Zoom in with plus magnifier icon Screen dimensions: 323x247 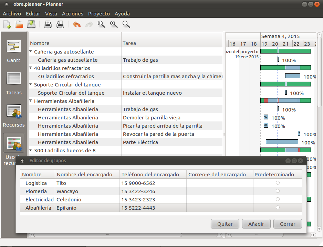(x=114, y=24)
